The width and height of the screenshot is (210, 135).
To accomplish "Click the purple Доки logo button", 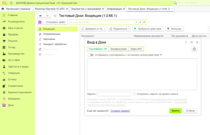I will pos(40,22).
